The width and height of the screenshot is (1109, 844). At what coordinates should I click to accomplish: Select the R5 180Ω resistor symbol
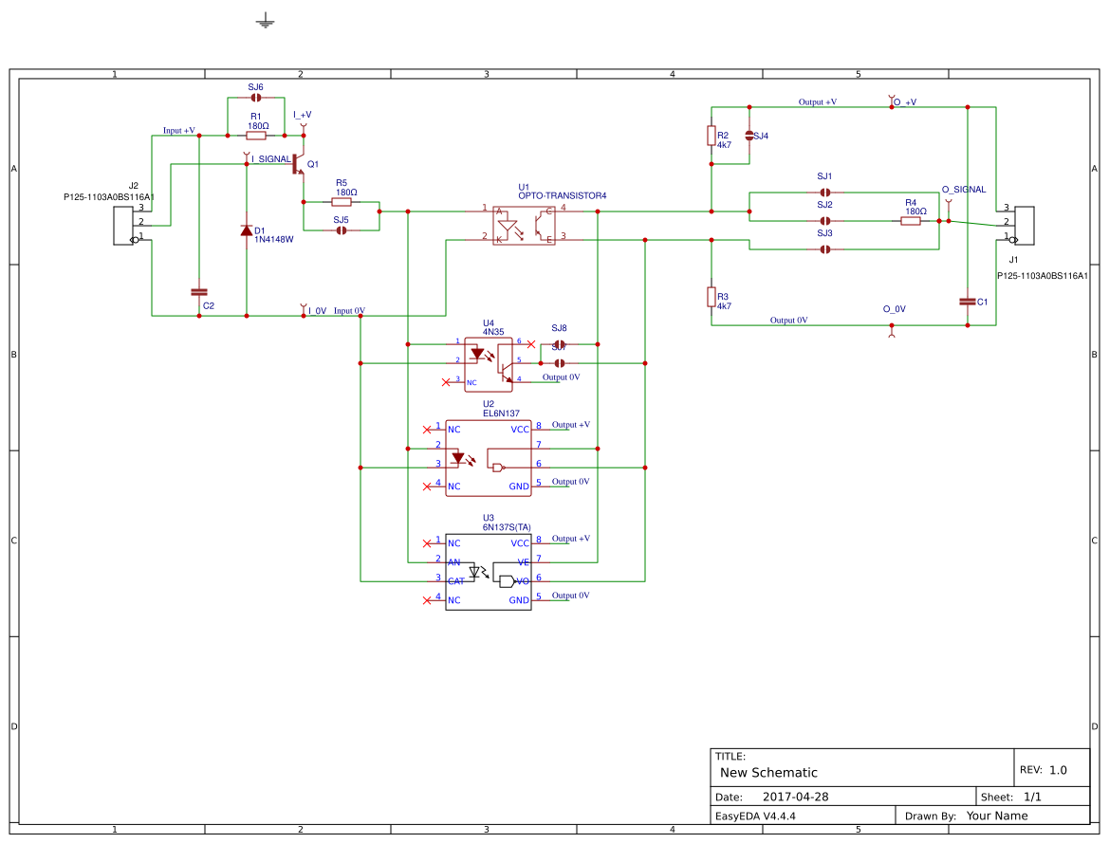[343, 201]
